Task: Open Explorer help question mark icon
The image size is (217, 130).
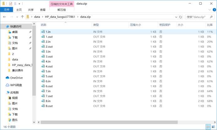Action: click(214, 10)
